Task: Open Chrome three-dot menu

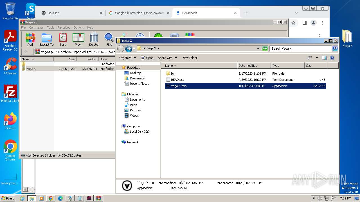Action: point(323,23)
